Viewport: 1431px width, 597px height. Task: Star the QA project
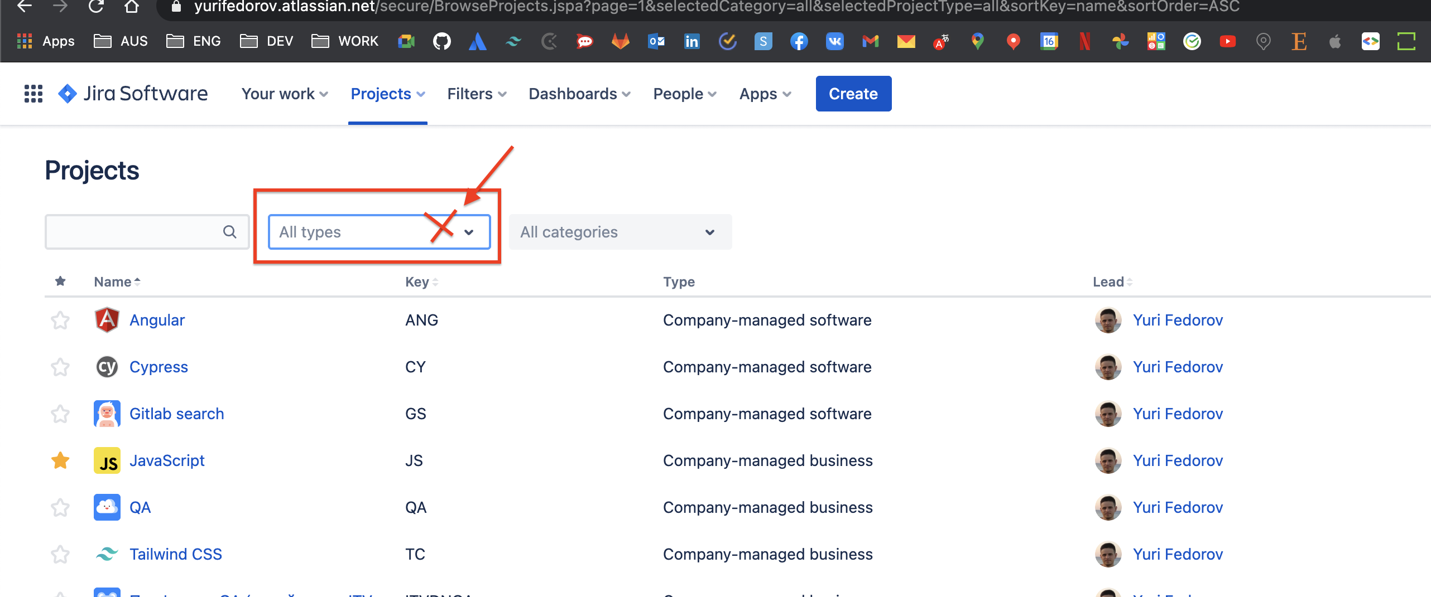60,507
